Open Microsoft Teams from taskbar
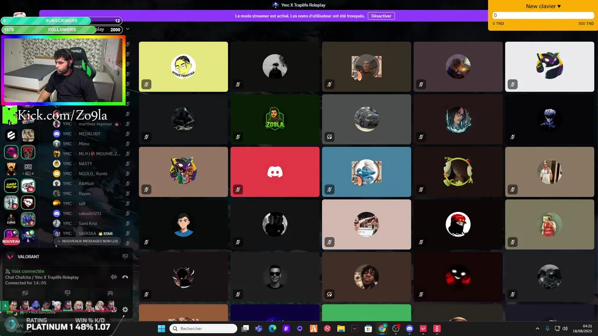 259,329
